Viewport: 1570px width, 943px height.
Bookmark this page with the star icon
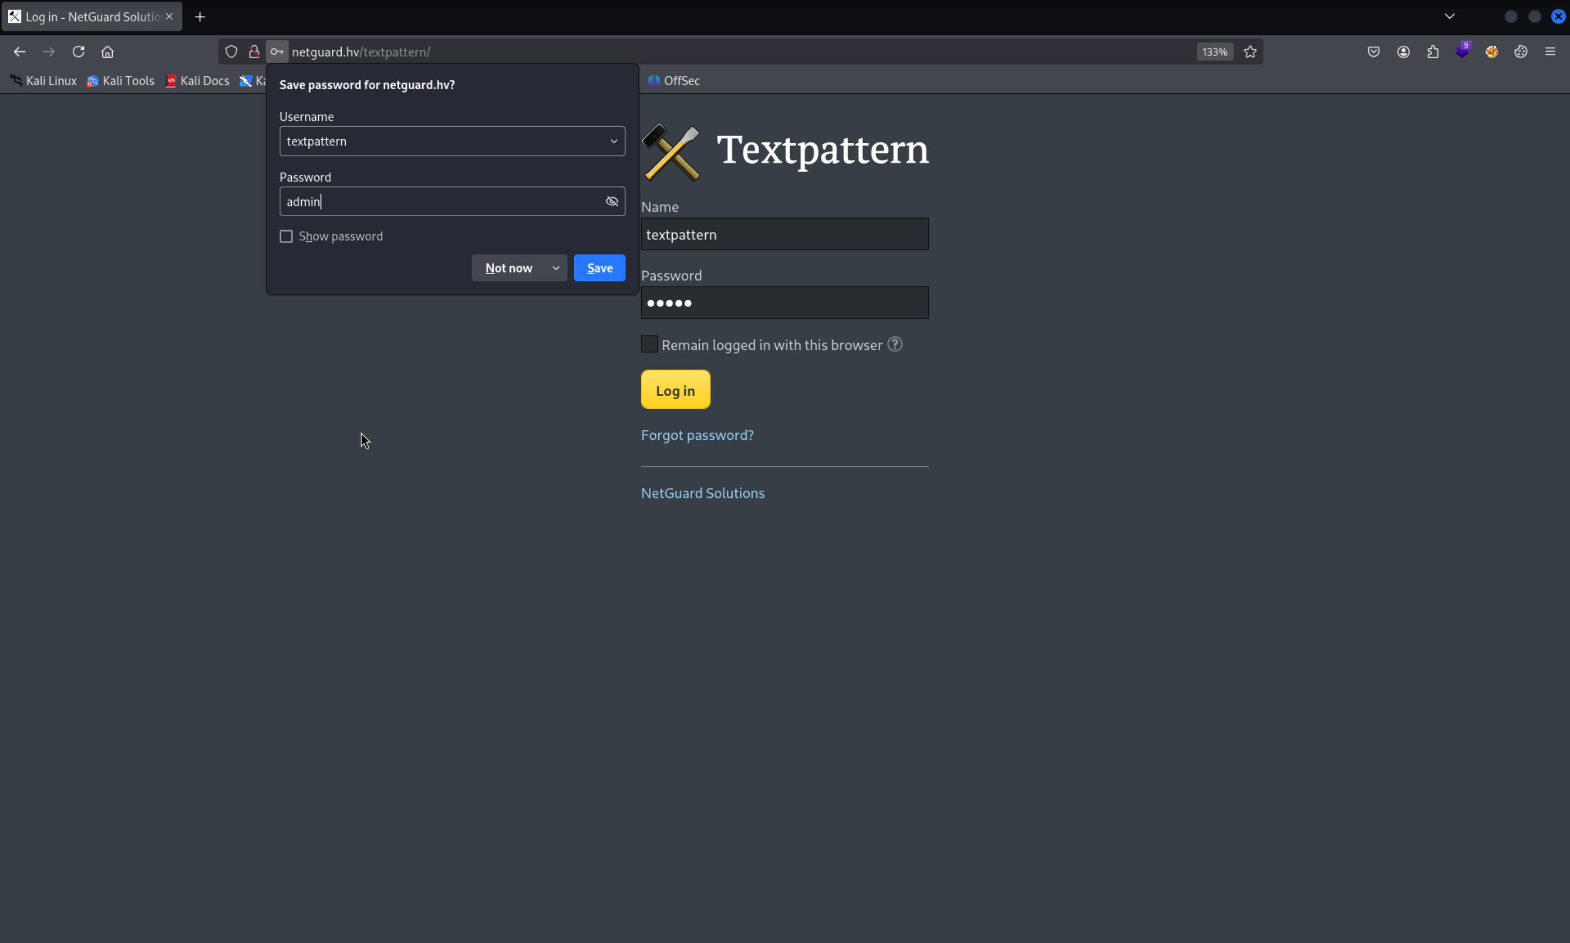click(x=1250, y=51)
